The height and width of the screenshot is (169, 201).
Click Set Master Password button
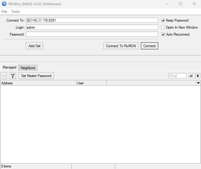point(36,76)
